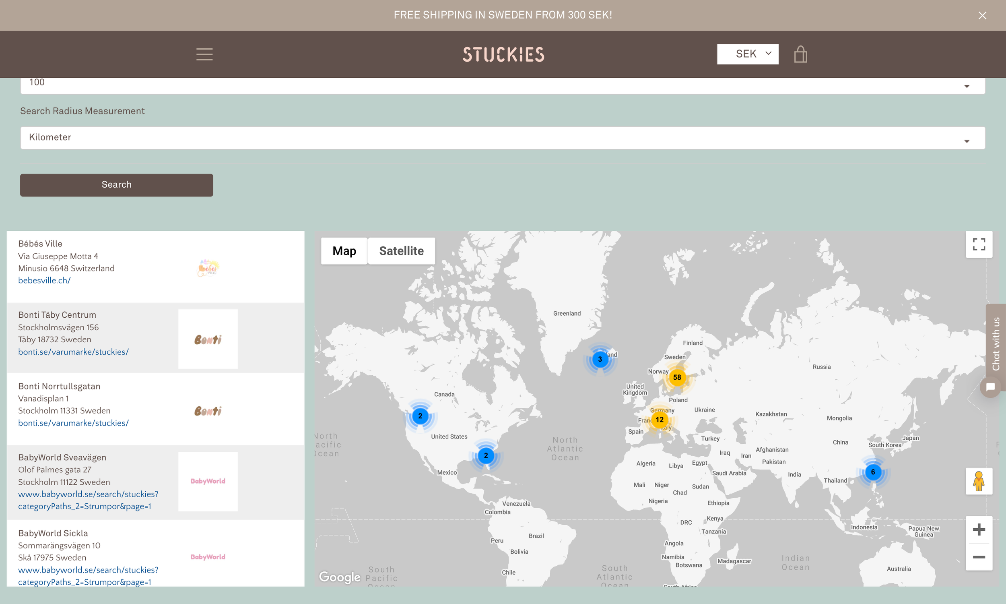
Task: Open the hamburger navigation menu
Action: [204, 54]
